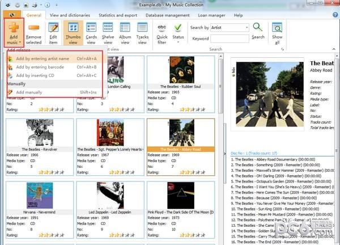
Task: Select track Sun King
Action: click(275, 209)
